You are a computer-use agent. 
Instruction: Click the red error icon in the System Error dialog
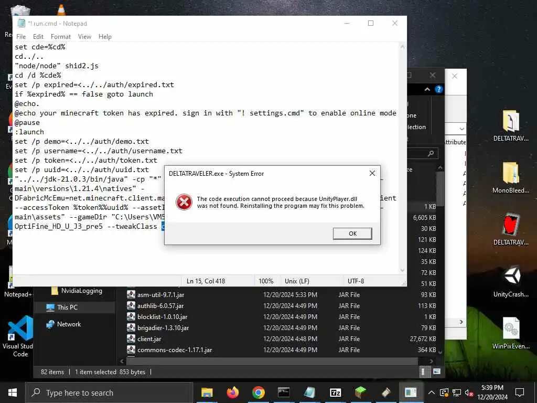[x=184, y=202]
